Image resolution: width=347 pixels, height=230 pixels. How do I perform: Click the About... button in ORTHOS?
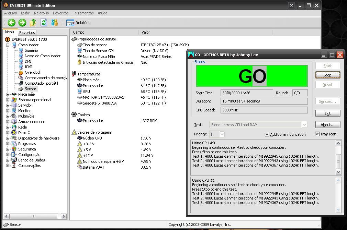pos(327,125)
